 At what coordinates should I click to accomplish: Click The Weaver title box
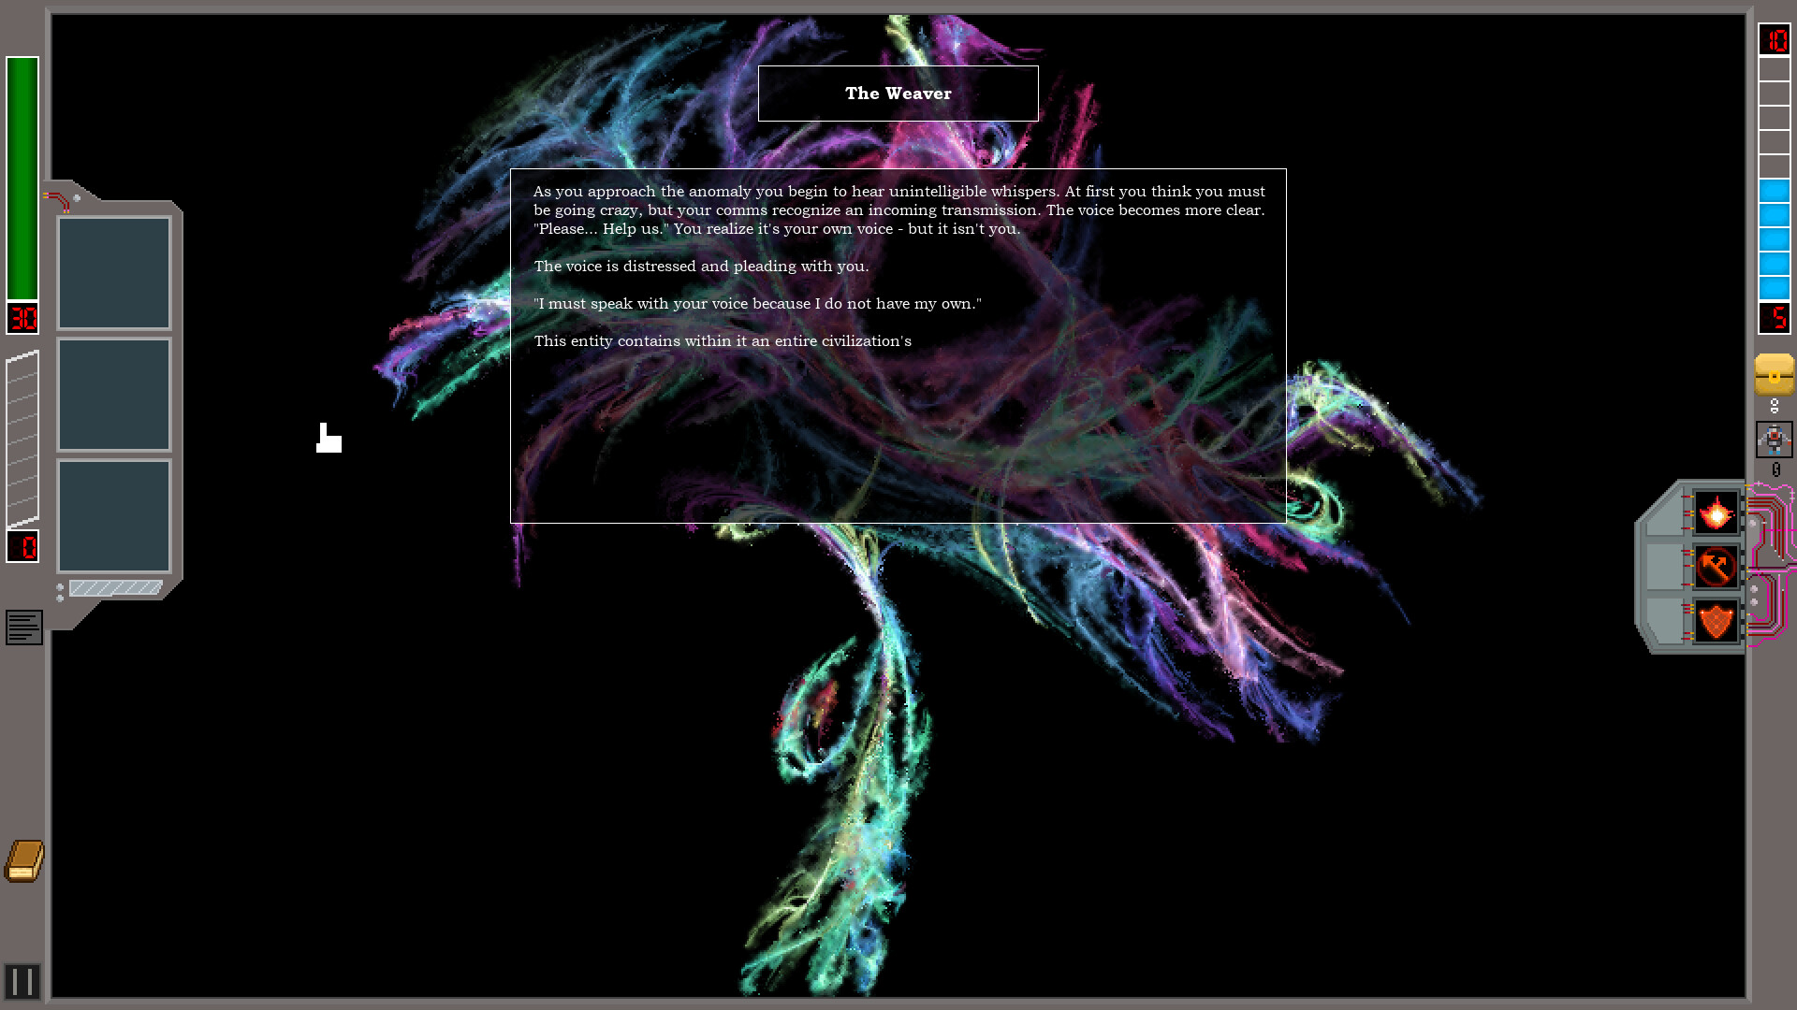[x=898, y=94]
